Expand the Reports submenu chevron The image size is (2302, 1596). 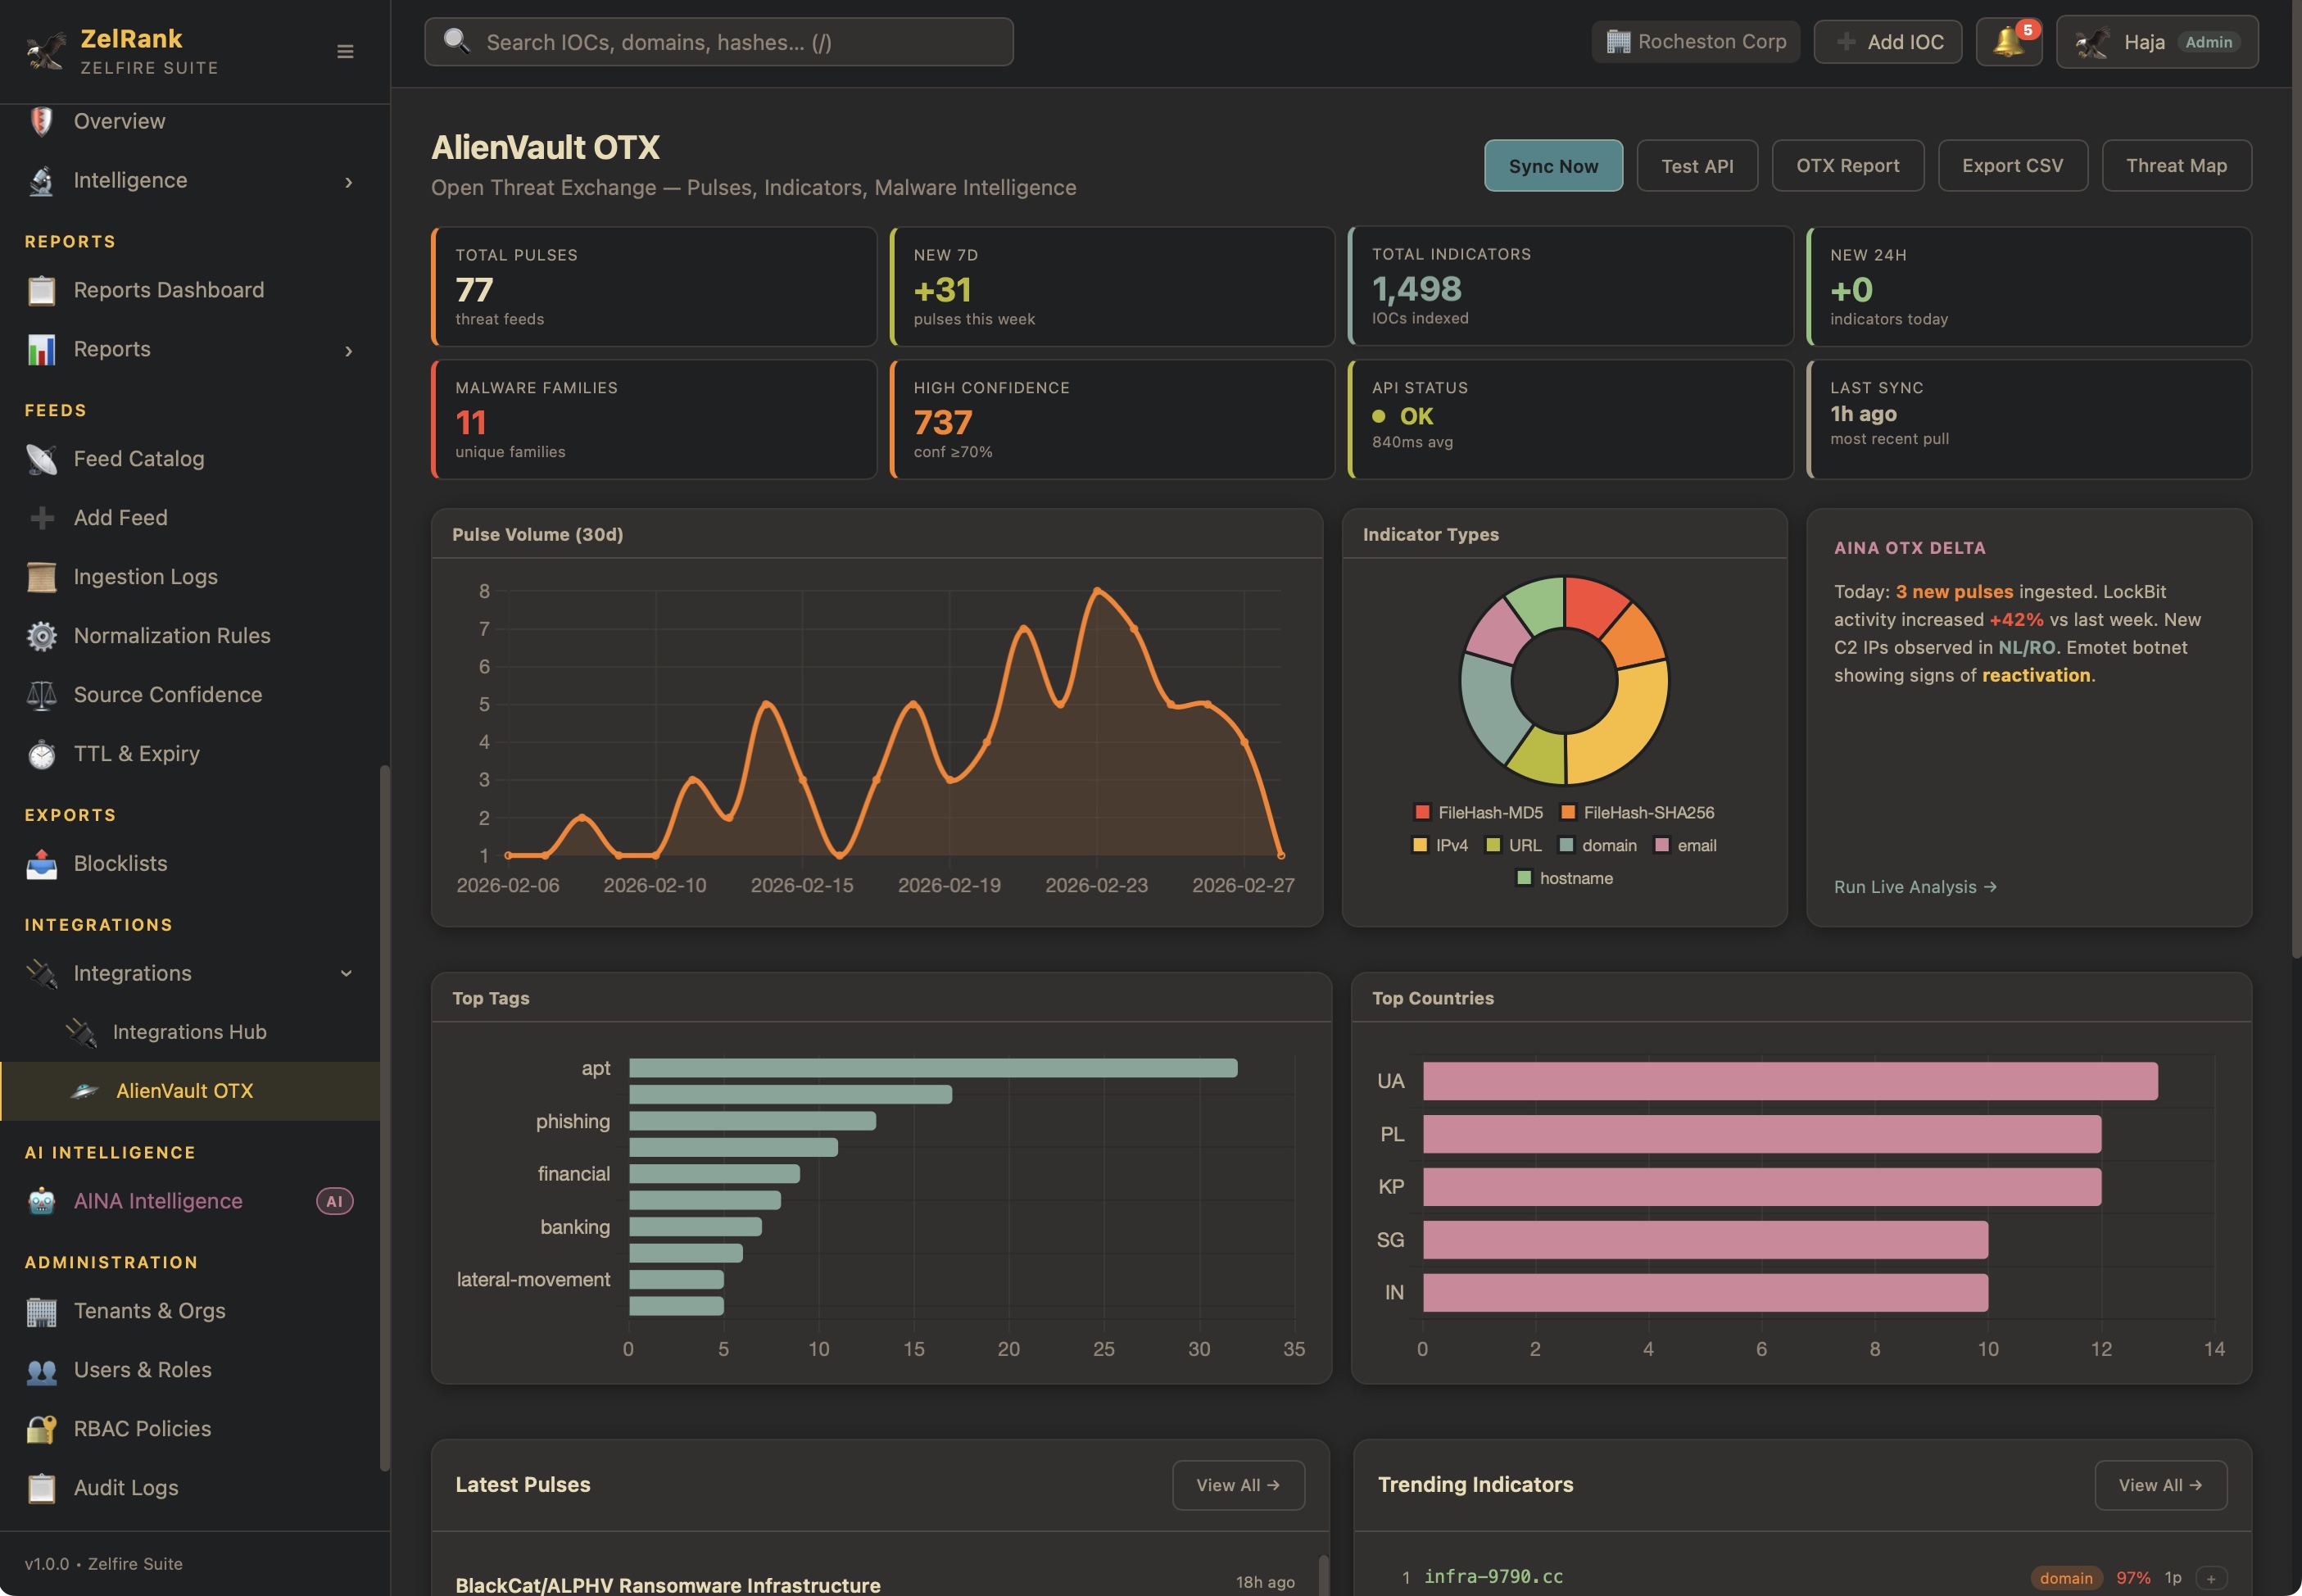pos(347,350)
